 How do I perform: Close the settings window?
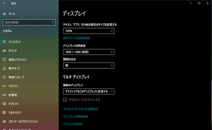[x=208, y=3]
